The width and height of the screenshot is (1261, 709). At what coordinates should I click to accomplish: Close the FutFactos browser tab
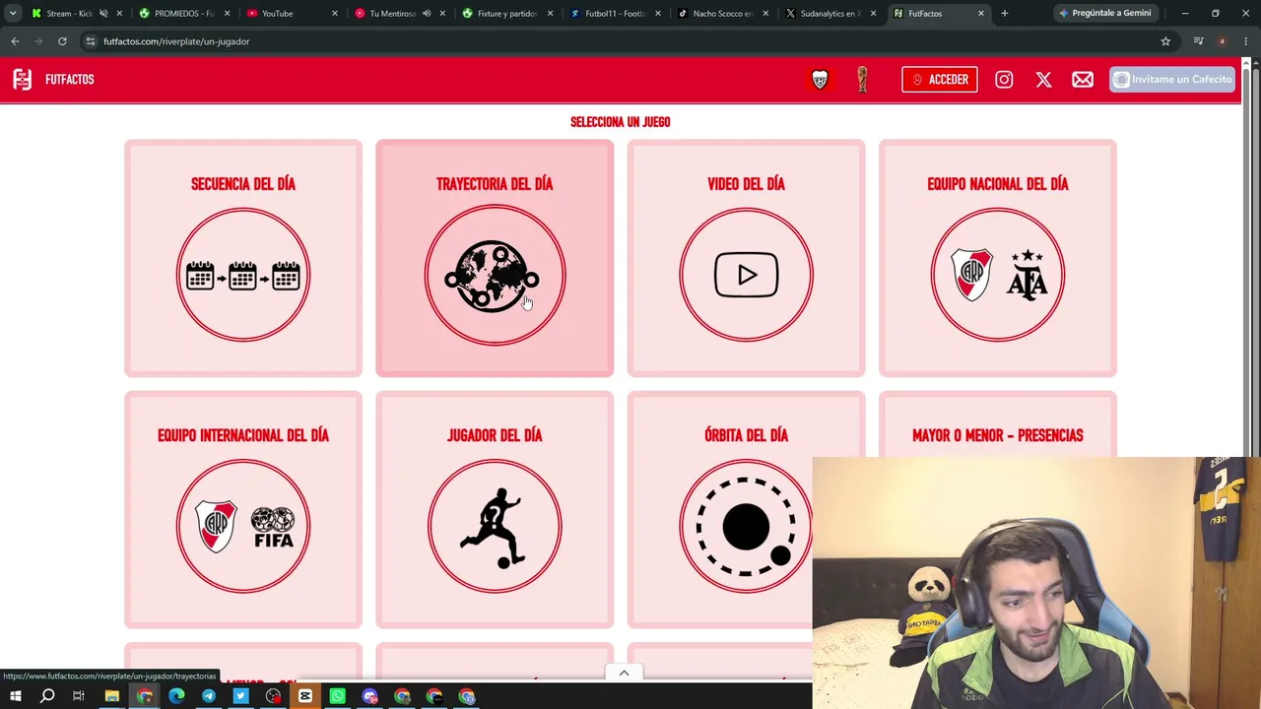coord(980,14)
